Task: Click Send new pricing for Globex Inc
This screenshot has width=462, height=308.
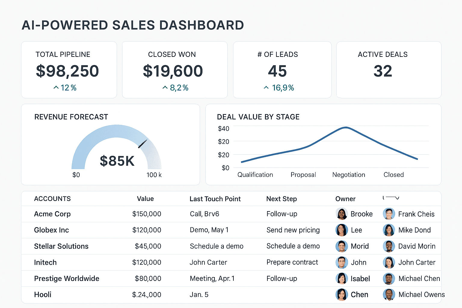Action: 293,230
